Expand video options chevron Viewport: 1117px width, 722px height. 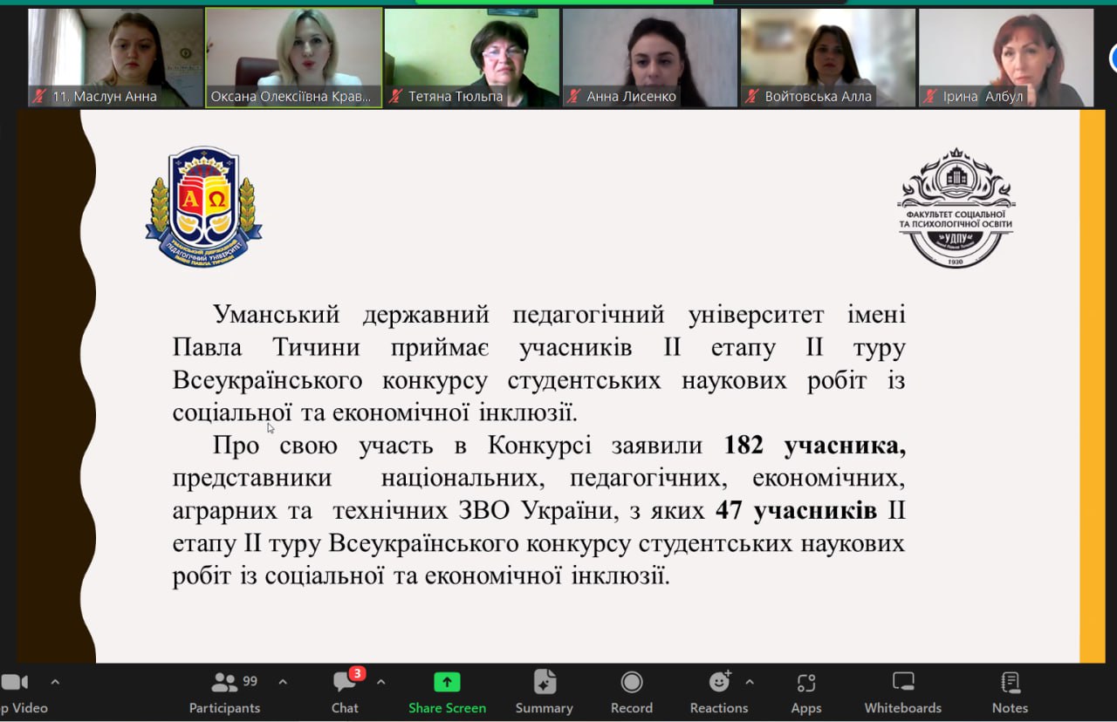(55, 682)
